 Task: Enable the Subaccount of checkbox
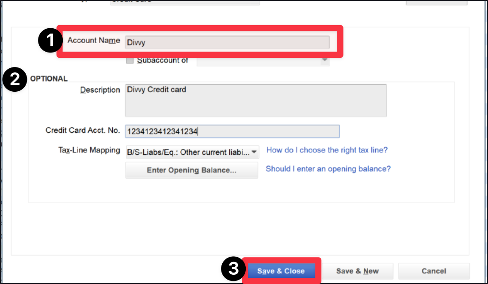130,60
